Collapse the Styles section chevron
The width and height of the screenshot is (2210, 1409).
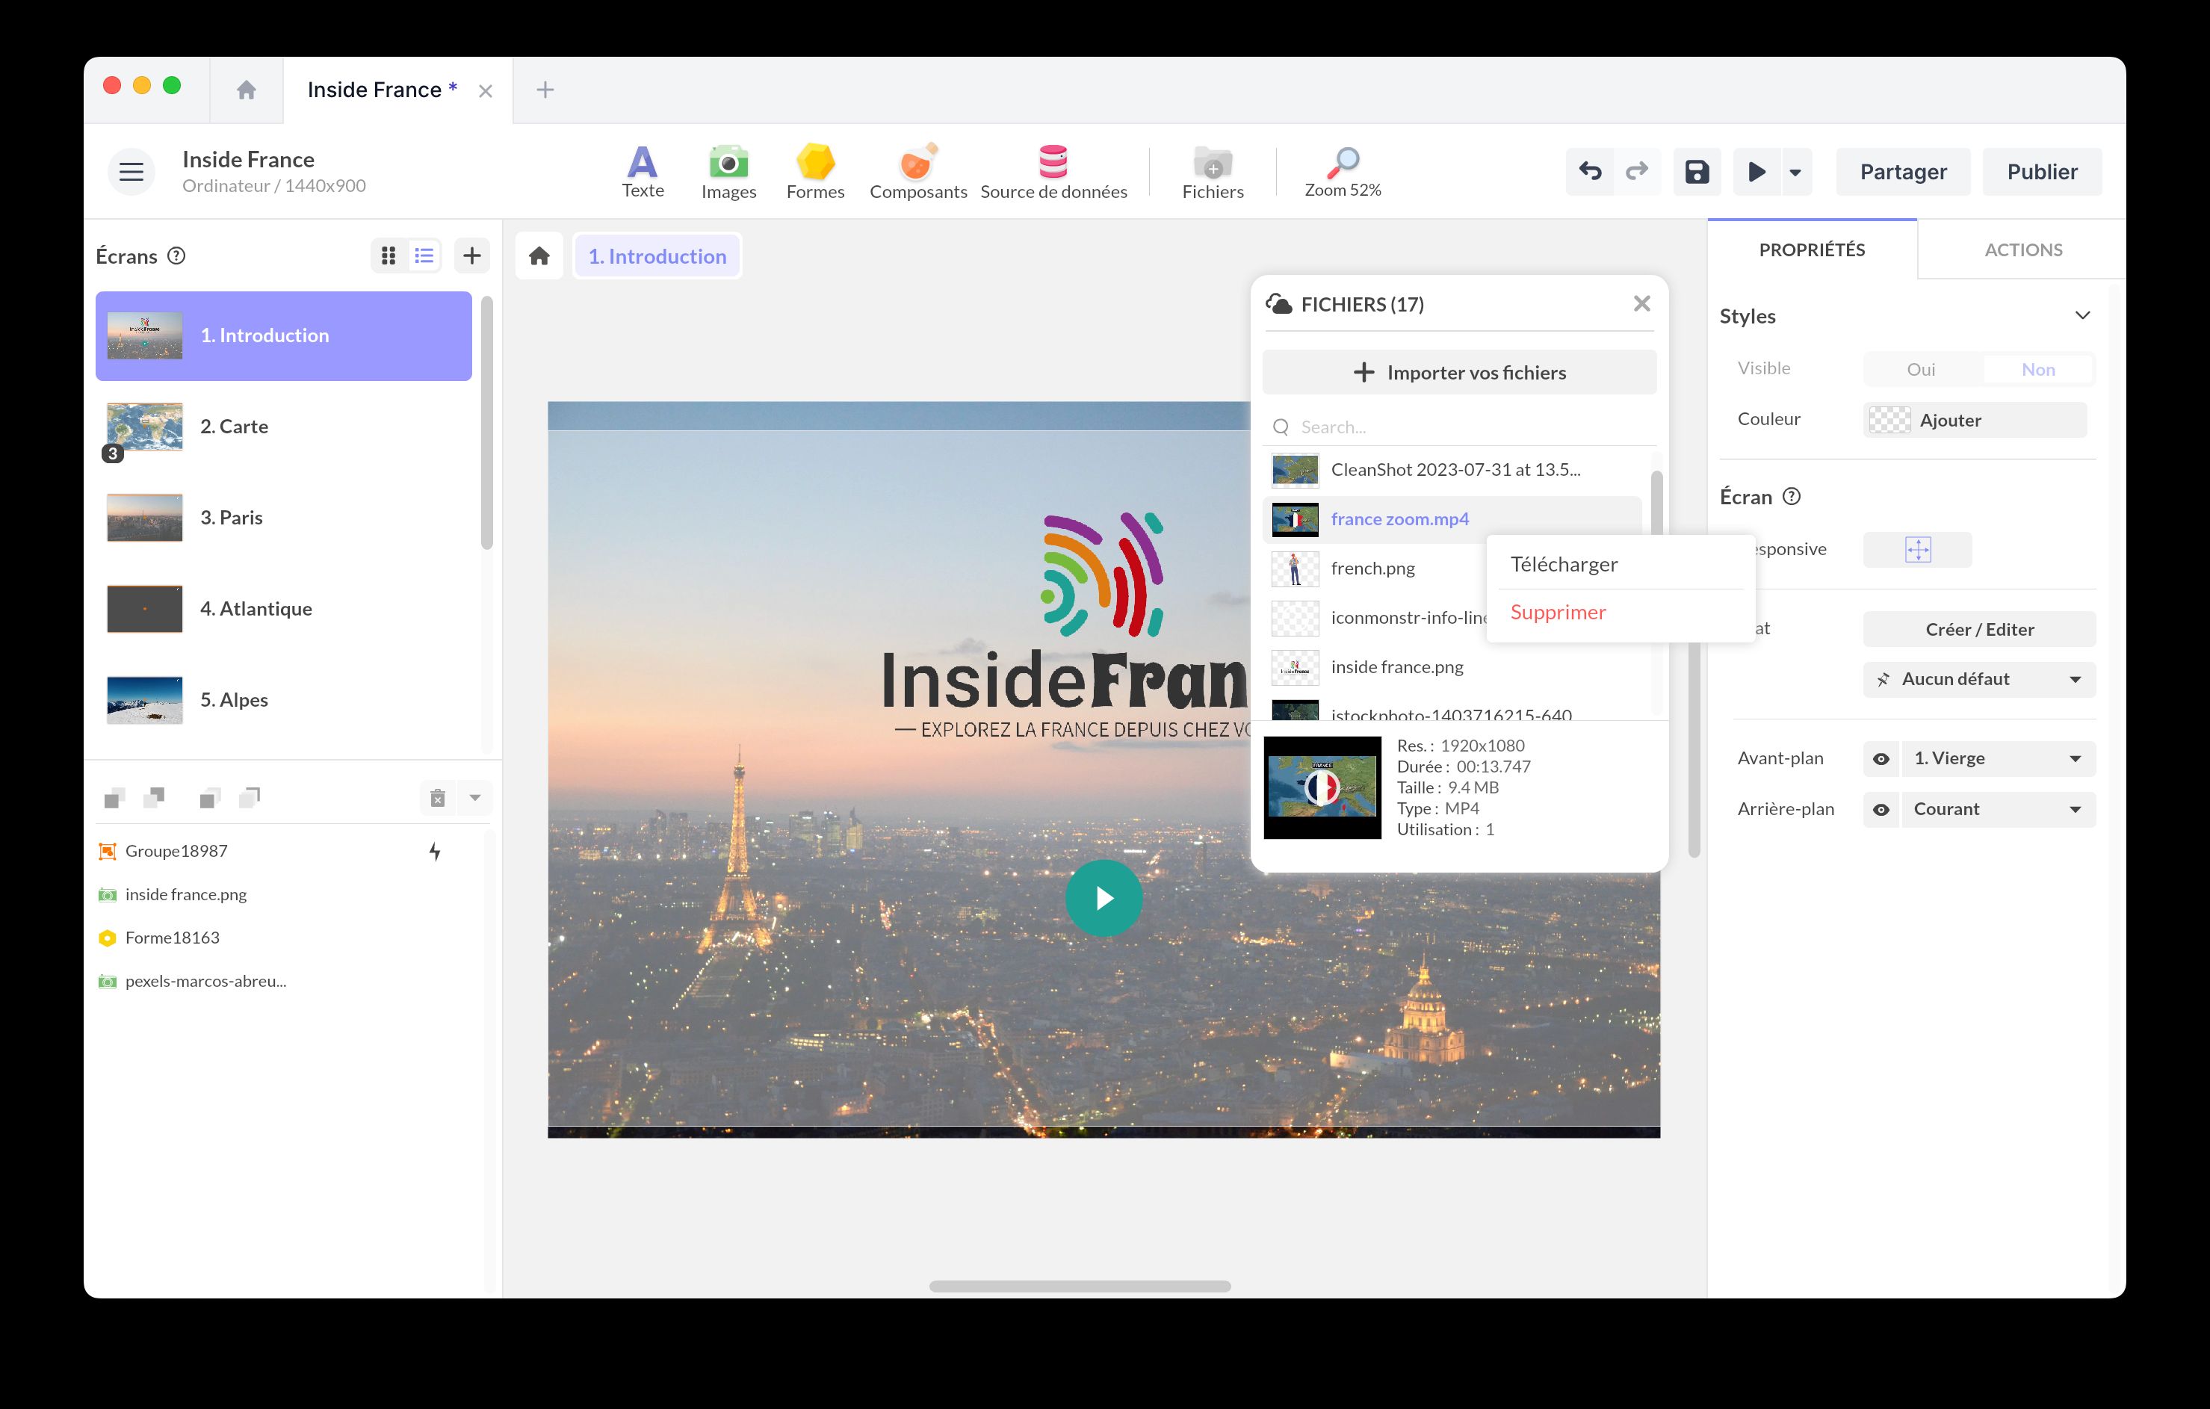[2083, 315]
